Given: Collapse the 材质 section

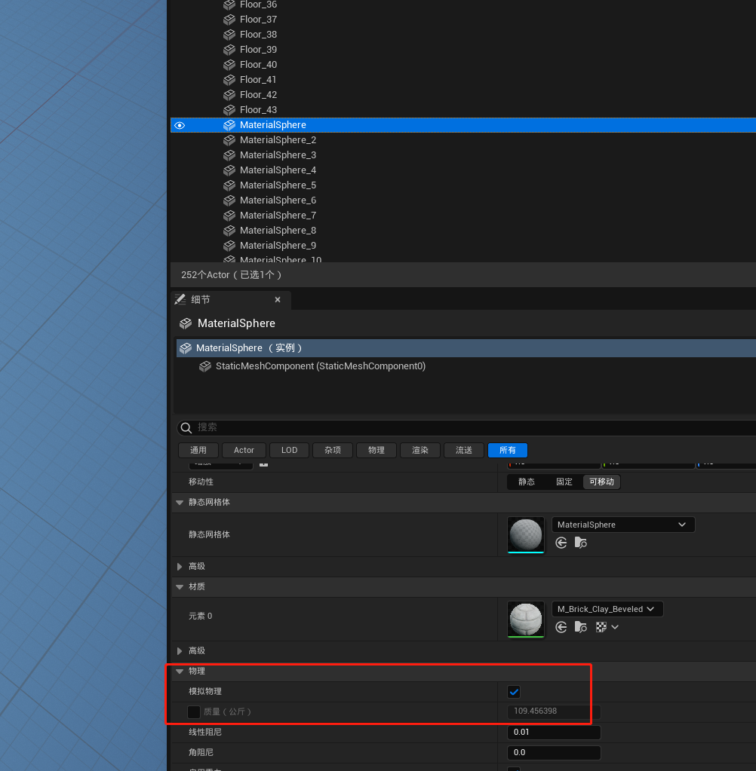Looking at the screenshot, I should 180,587.
